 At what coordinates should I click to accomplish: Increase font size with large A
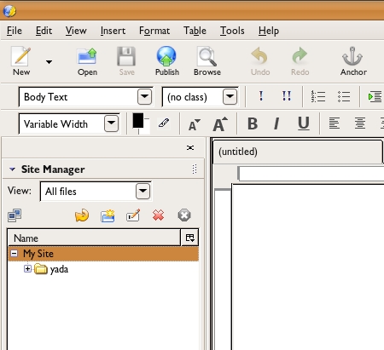coord(220,124)
